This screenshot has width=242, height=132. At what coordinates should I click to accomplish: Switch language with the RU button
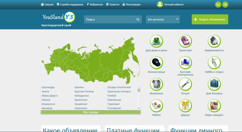coord(218,4)
